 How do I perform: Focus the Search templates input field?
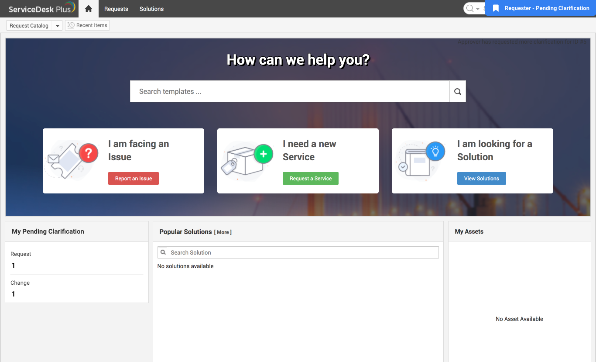coord(290,91)
